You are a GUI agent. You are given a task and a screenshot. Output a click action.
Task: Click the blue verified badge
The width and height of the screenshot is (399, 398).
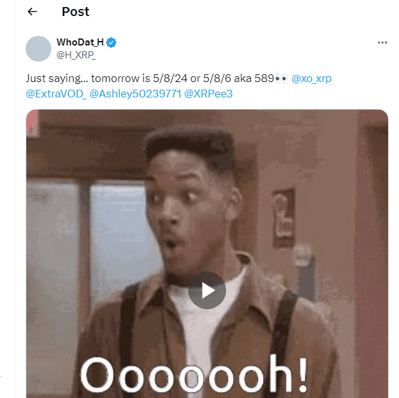click(111, 42)
